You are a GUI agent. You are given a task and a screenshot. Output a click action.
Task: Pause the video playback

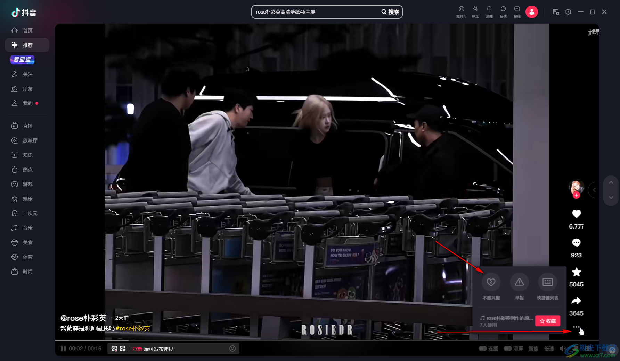63,349
